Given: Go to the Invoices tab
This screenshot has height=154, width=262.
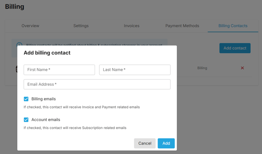Looking at the screenshot, I should pos(132,26).
